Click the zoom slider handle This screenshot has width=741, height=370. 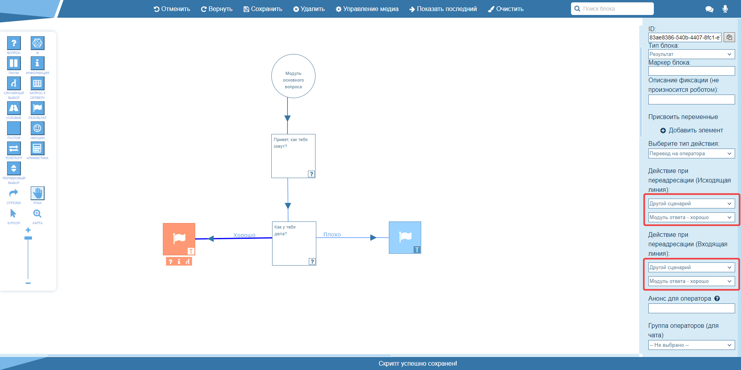(x=28, y=238)
